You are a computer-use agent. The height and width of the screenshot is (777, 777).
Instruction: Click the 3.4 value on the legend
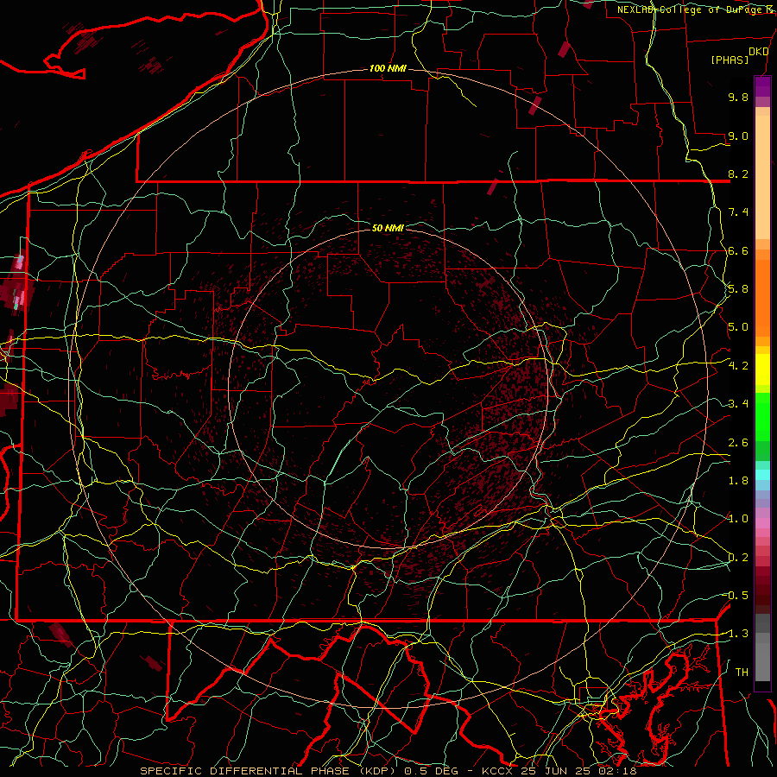coord(738,404)
